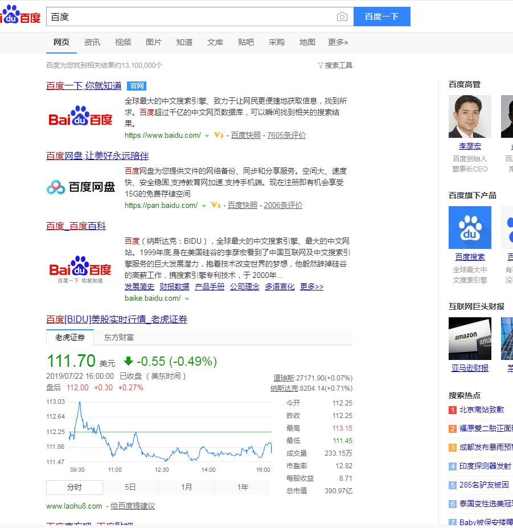
Task: Select the 分时 chart range
Action: (x=75, y=487)
